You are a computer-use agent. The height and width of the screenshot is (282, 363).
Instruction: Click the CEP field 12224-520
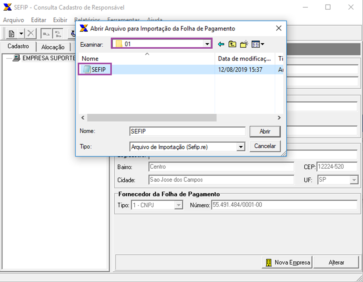click(x=337, y=167)
